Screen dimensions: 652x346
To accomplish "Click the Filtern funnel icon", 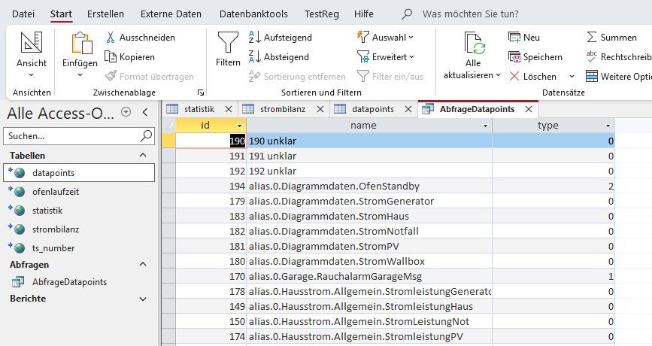I will coord(228,42).
